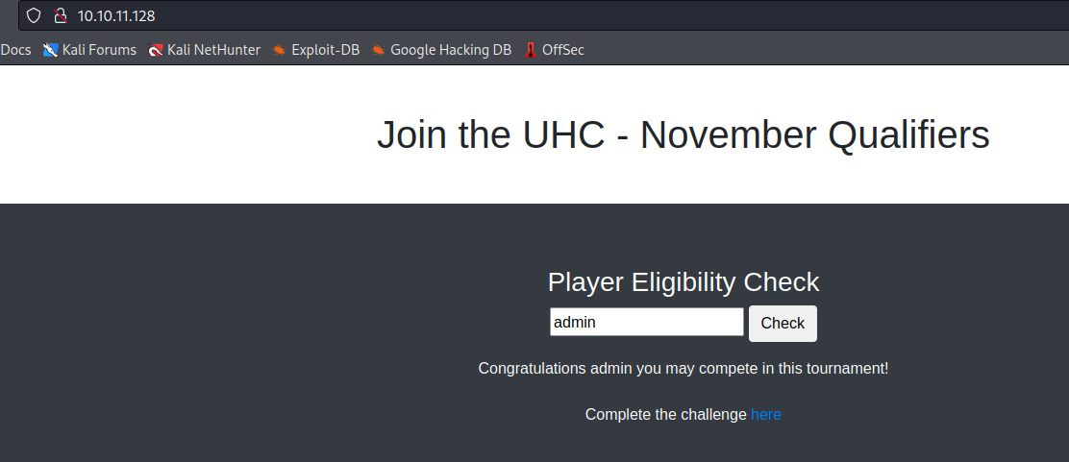Open the Kali Forums bookmark label

(x=99, y=50)
